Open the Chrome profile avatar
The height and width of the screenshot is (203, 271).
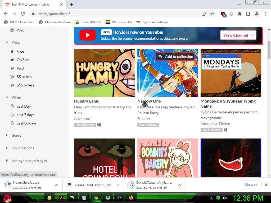[x=257, y=14]
